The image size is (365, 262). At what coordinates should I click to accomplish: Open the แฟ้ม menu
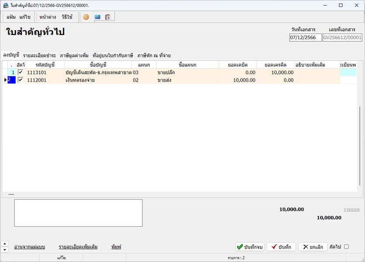point(11,17)
